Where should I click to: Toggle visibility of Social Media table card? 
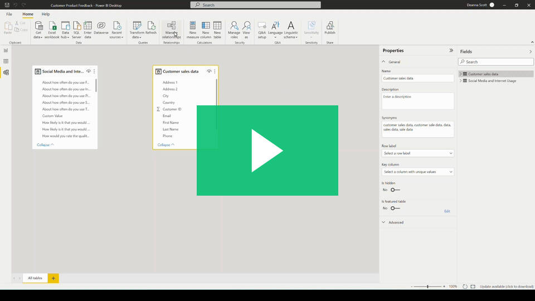coord(89,71)
